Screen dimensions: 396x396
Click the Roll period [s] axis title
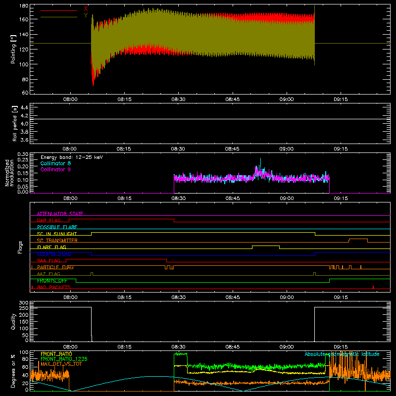click(x=15, y=123)
